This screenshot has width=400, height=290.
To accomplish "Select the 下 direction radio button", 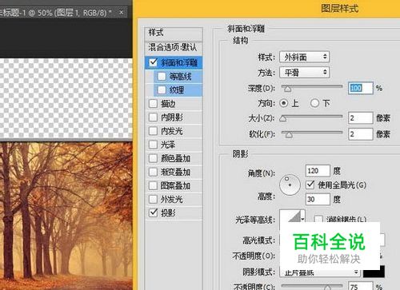I will pyautogui.click(x=314, y=103).
